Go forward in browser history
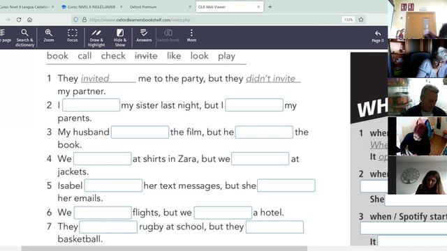The width and height of the screenshot is (447, 251). (8, 20)
